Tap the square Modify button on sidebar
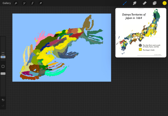 click(x=3, y=67)
